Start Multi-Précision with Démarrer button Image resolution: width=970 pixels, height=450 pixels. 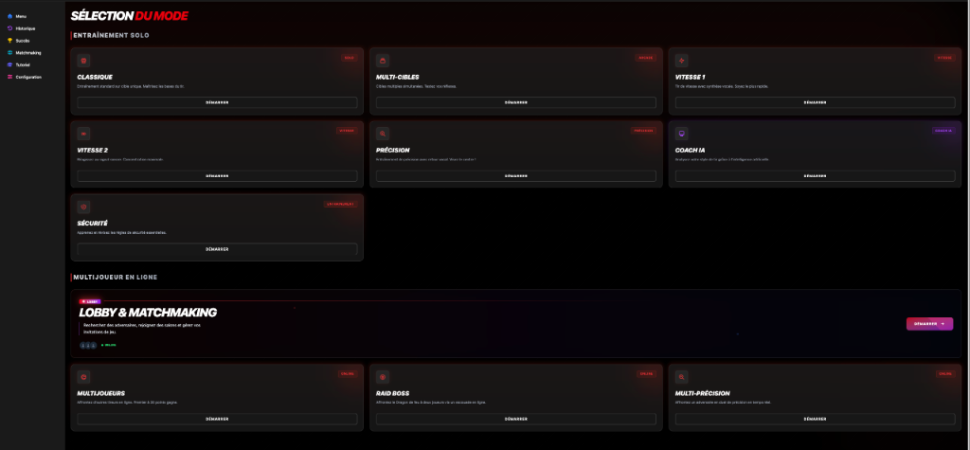click(x=816, y=419)
